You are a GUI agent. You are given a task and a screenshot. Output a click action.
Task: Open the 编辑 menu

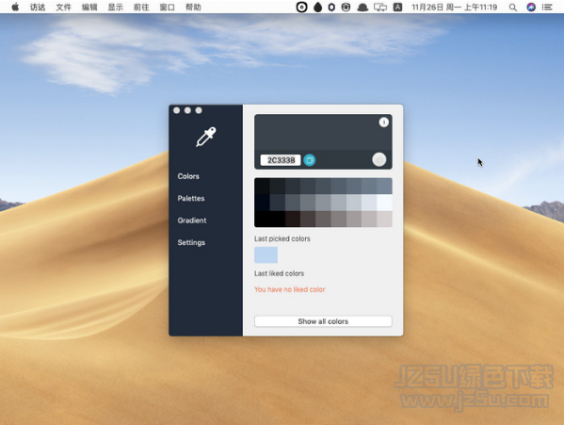89,8
